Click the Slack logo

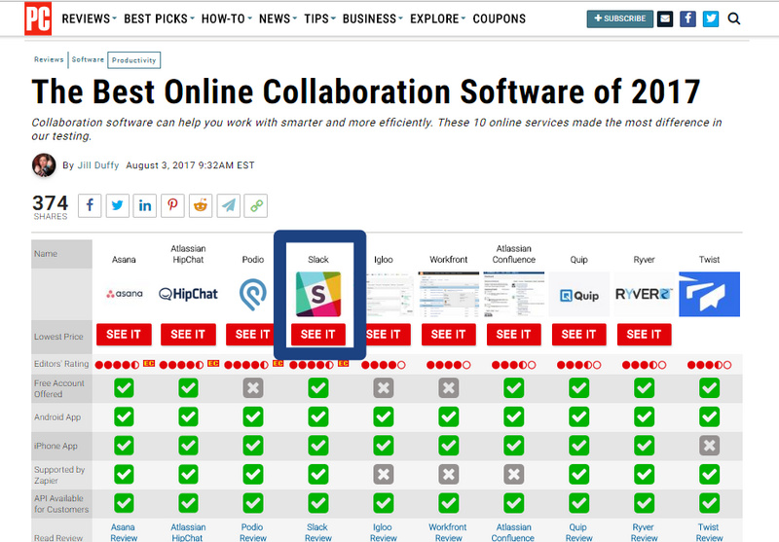pyautogui.click(x=318, y=294)
